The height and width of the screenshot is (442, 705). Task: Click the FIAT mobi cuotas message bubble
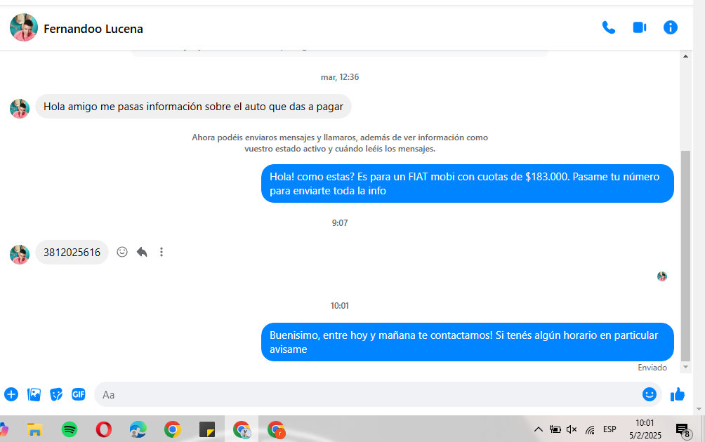pos(468,183)
